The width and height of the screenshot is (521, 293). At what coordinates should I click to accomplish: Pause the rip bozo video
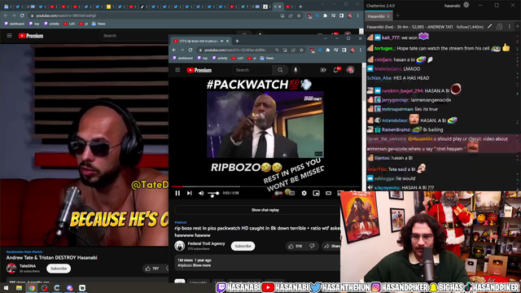[x=177, y=193]
